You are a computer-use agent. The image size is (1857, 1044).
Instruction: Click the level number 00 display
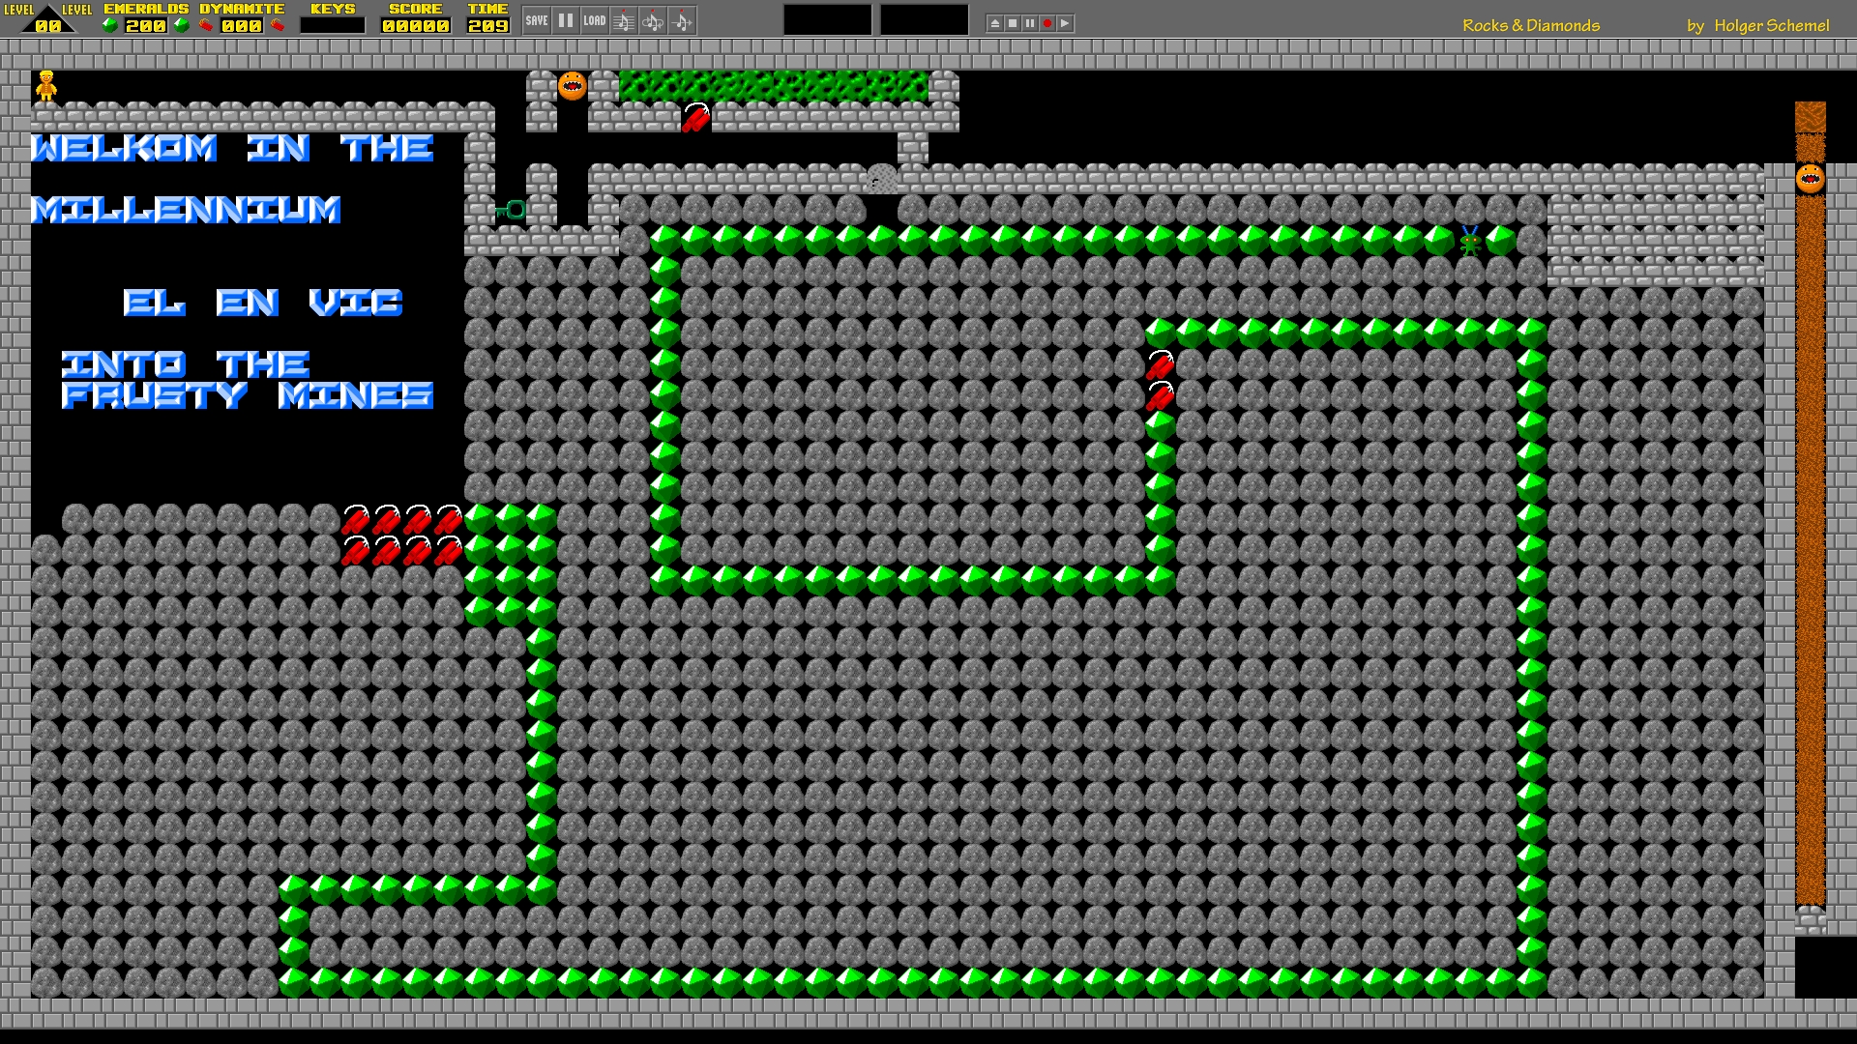(x=48, y=26)
